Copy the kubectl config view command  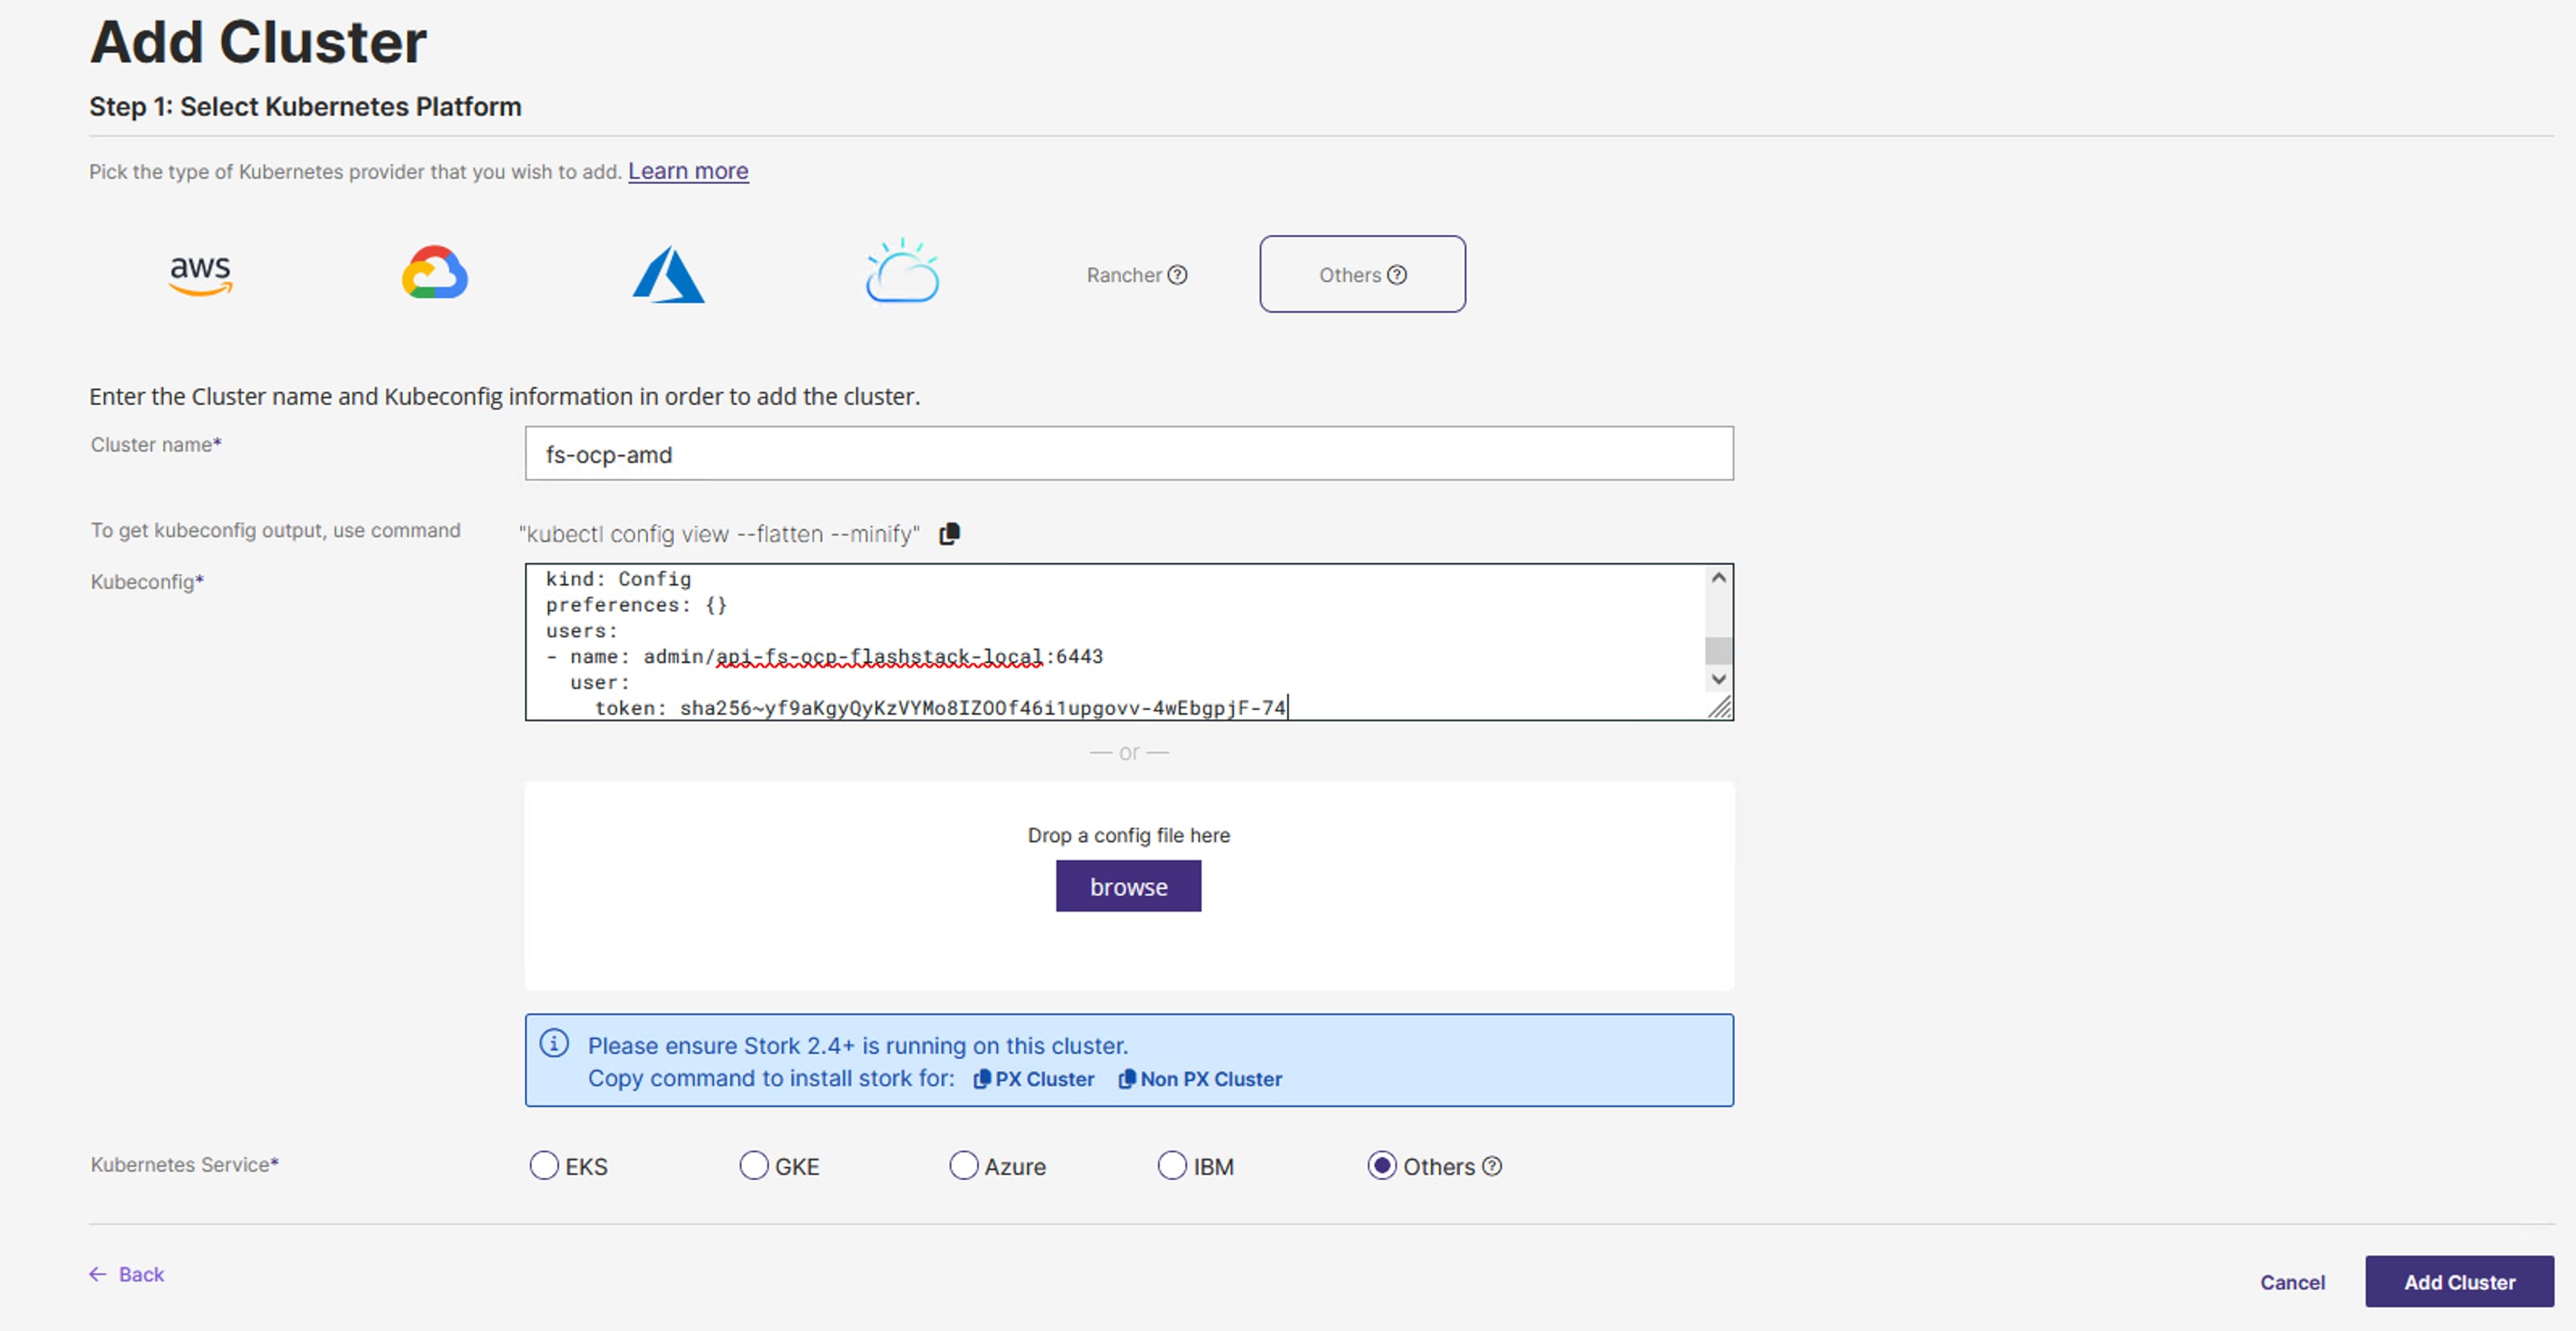pos(949,534)
